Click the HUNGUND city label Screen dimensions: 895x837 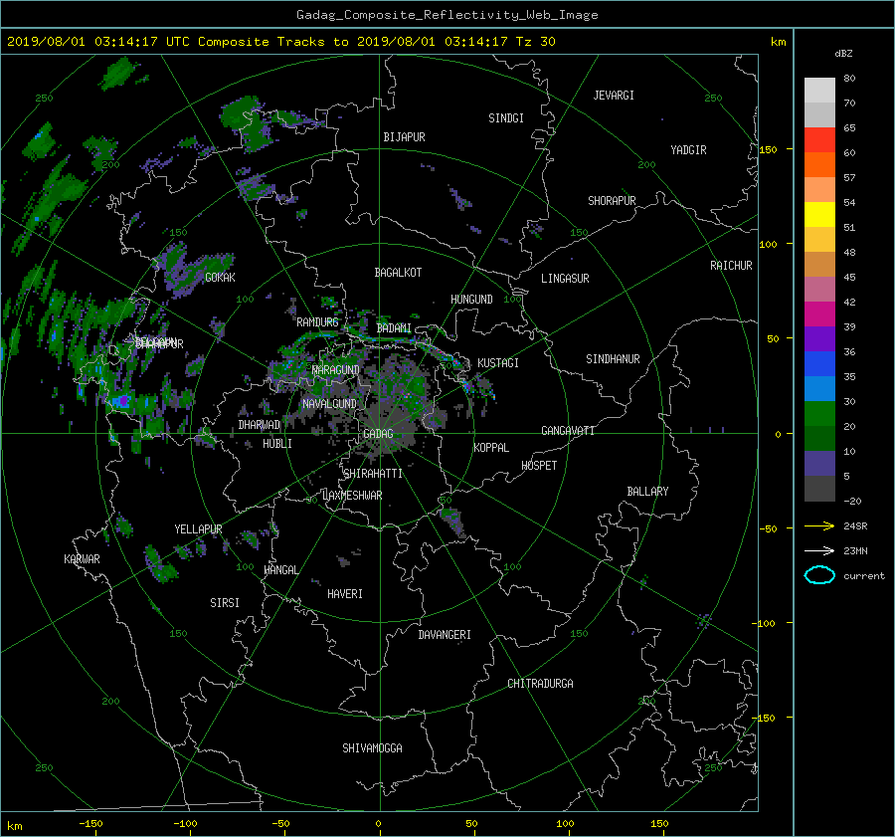(x=471, y=300)
